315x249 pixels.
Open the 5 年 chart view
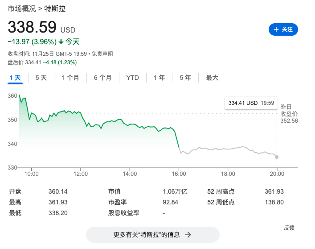pyautogui.click(x=185, y=78)
